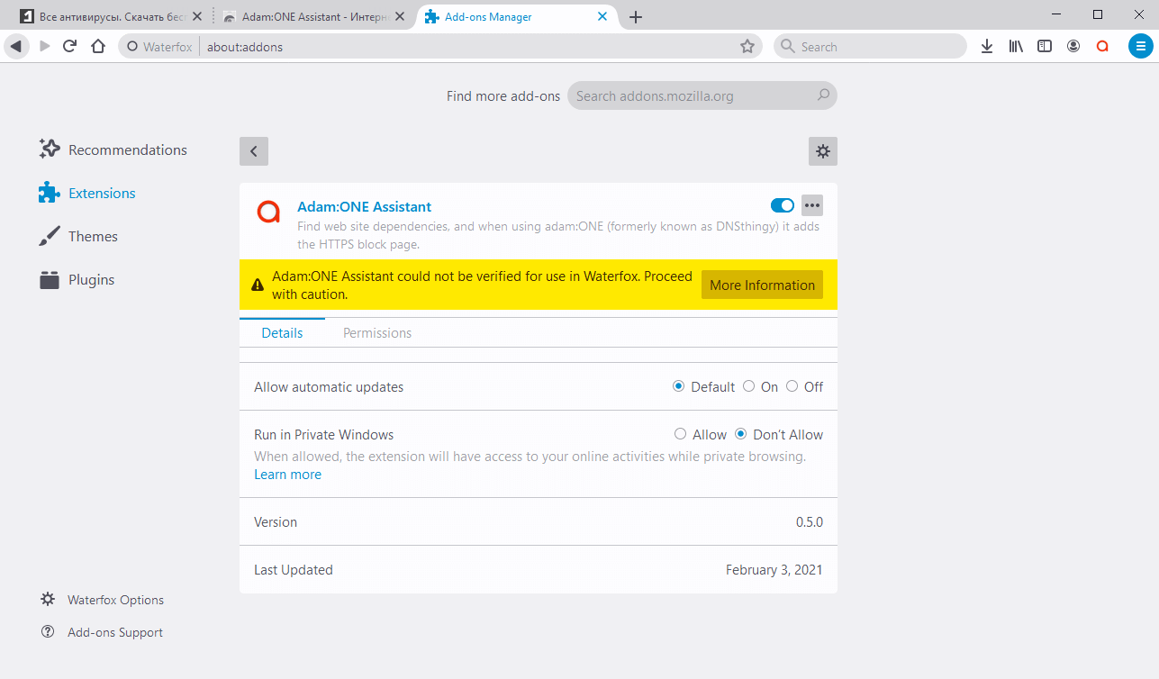
Task: Click the Waterfox identity label in address bar
Action: coord(159,47)
